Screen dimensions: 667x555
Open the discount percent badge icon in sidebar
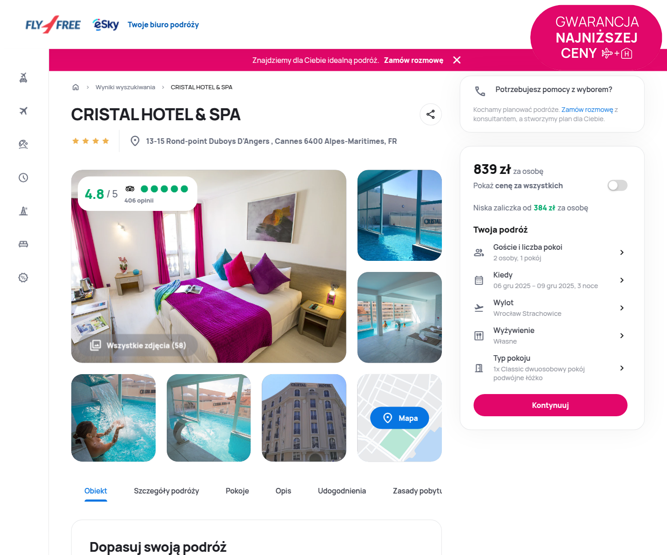[x=23, y=277]
